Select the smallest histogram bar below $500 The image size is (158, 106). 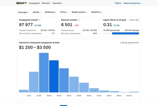pos(24,91)
